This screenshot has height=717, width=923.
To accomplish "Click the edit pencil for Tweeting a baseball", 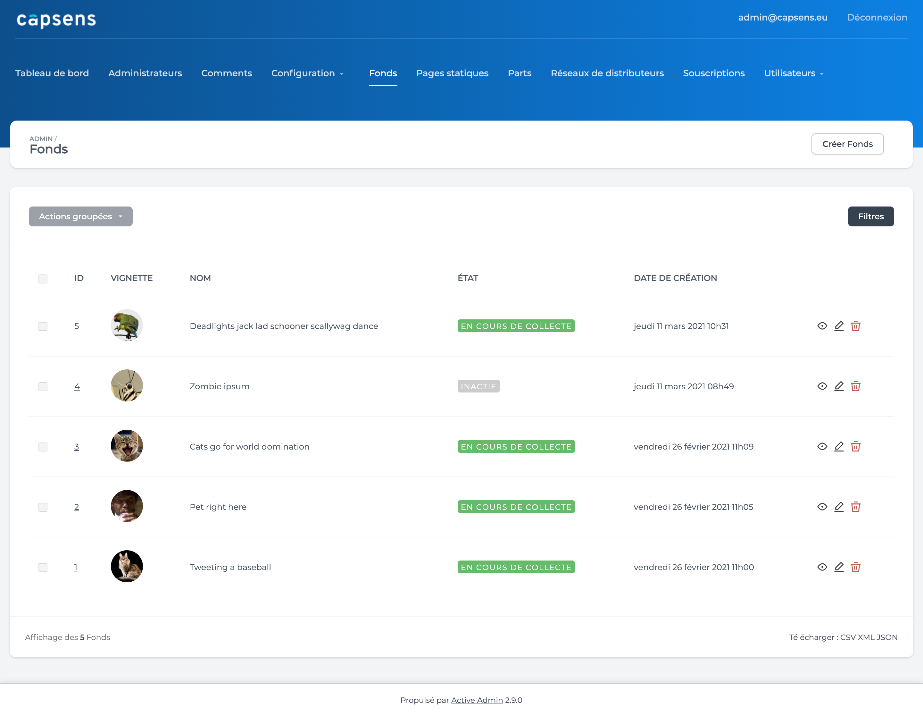I will (x=839, y=567).
